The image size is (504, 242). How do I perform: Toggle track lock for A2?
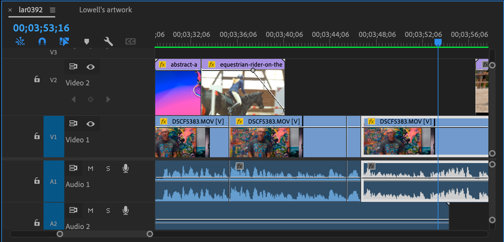37,222
